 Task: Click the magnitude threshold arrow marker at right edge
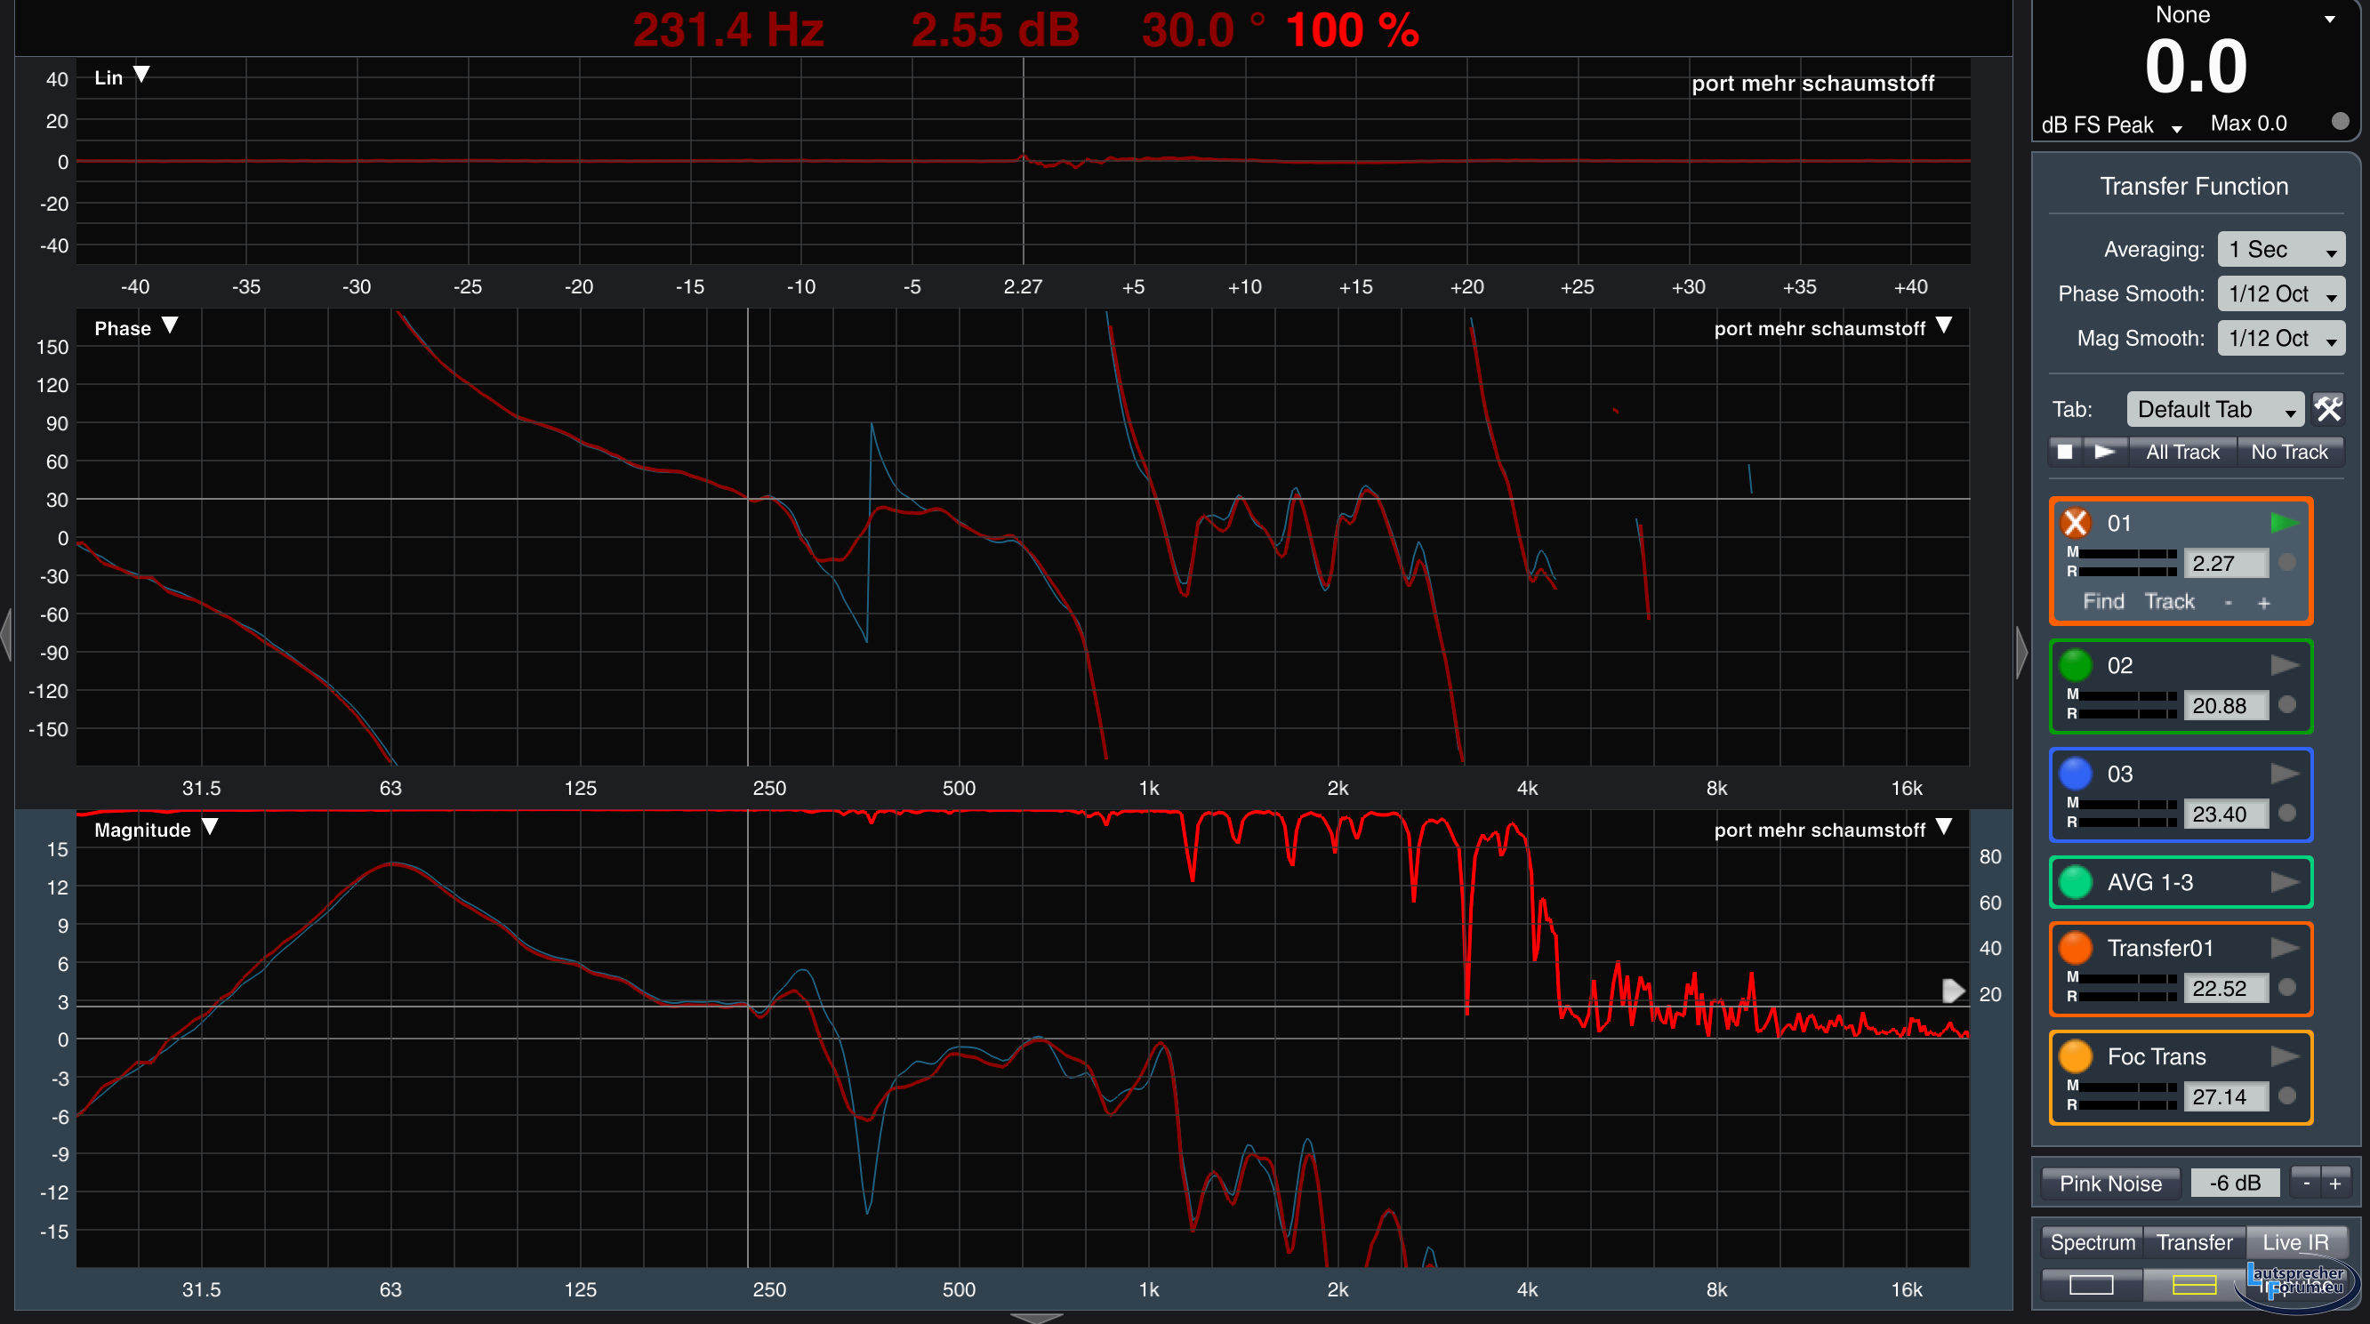[1952, 991]
